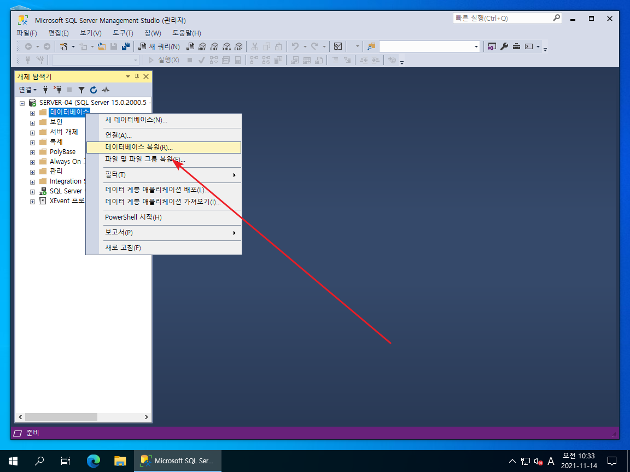Open a new MDX query
Image resolution: width=630 pixels, height=472 pixels.
tap(202, 46)
